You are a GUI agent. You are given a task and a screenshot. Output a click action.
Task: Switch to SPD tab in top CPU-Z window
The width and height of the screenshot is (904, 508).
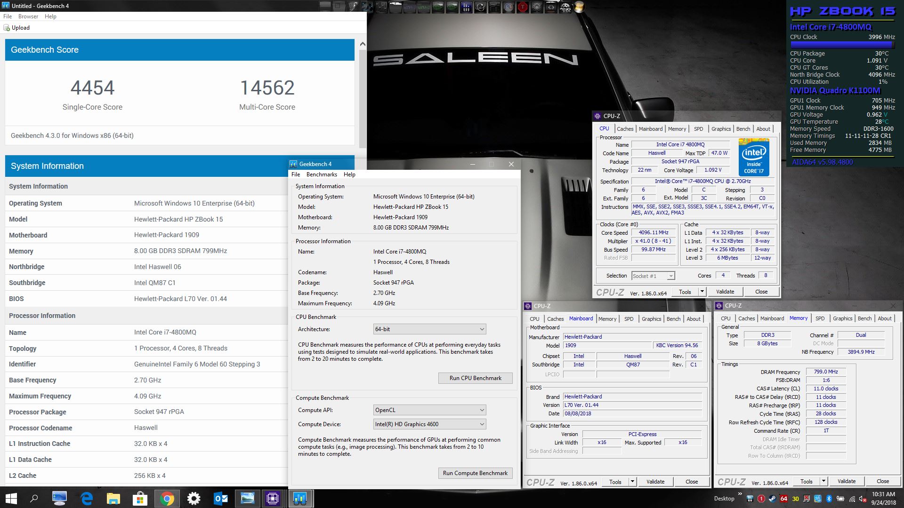[698, 129]
